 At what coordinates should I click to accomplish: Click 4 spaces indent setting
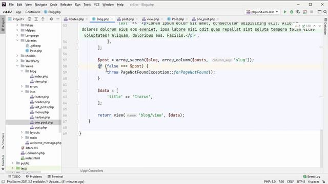tap(313, 182)
